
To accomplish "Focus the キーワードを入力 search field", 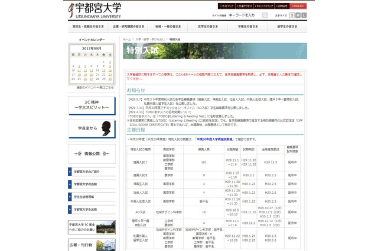I will tap(245, 15).
